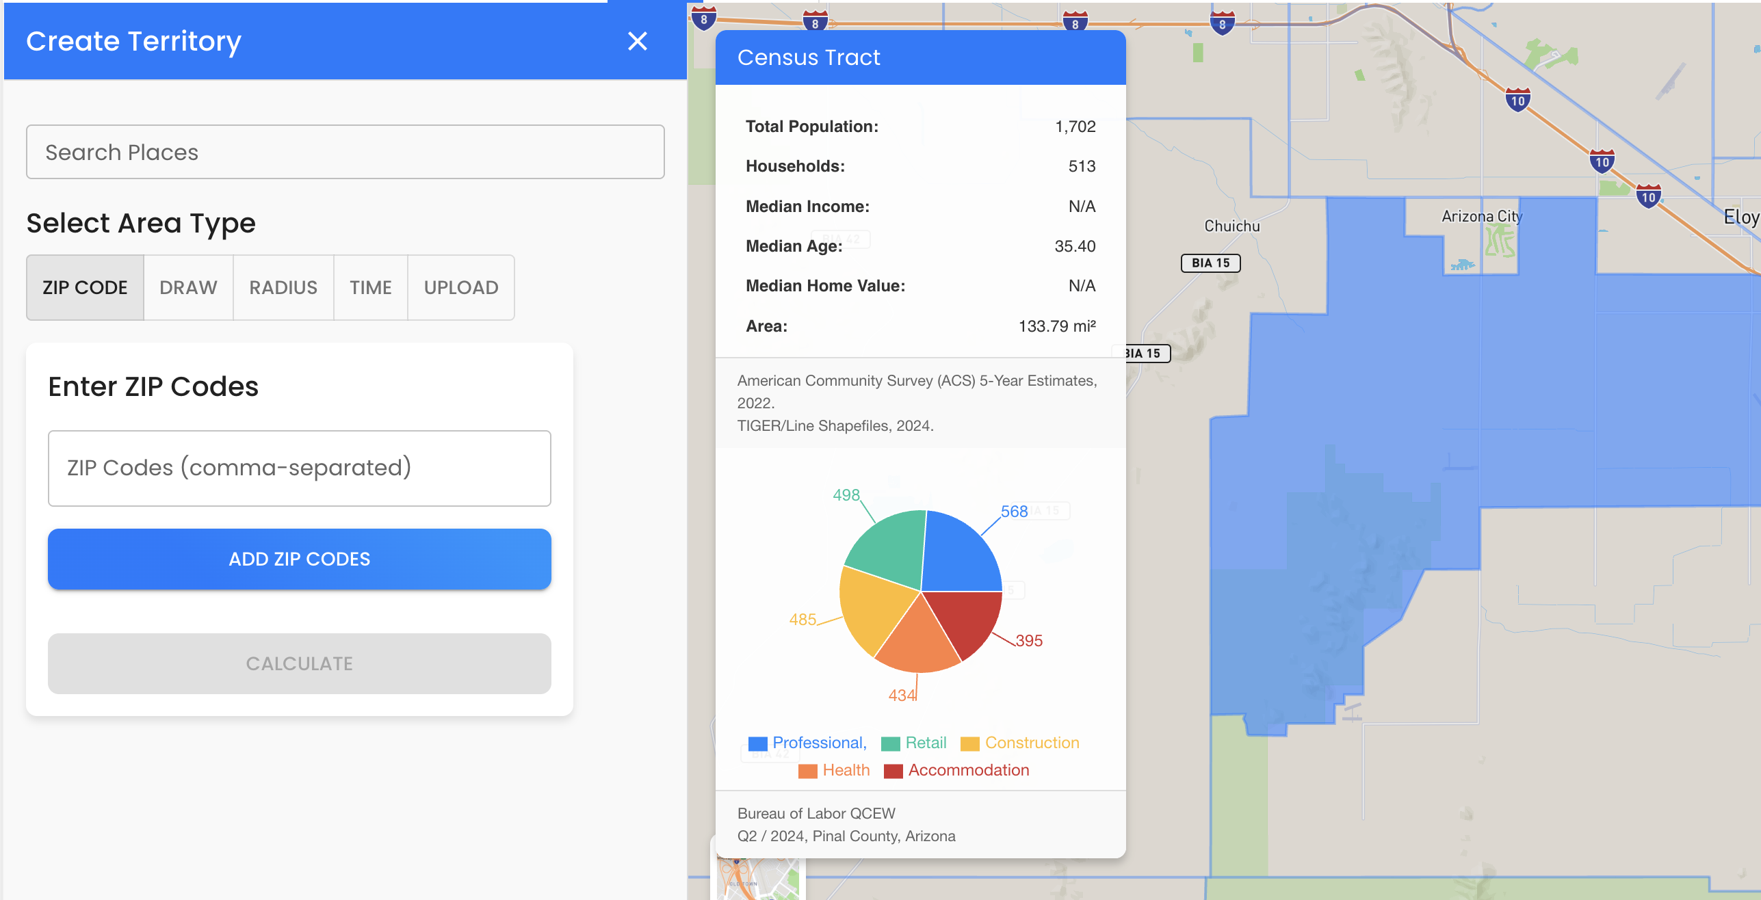The width and height of the screenshot is (1761, 900).
Task: Click the ZIP Codes comma-separated input
Action: (299, 468)
